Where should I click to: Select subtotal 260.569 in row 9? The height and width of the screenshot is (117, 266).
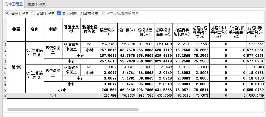click(108, 90)
